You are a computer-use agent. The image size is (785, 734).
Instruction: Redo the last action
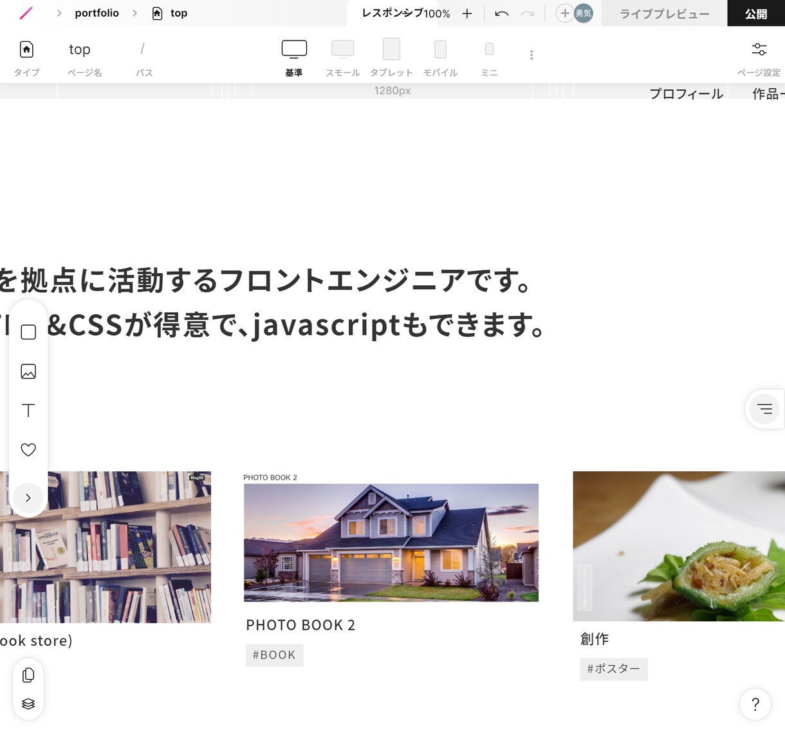[x=528, y=13]
